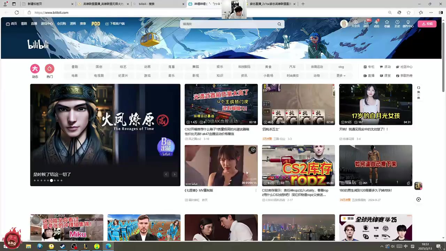The image size is (446, 251).
Task: Open the 动态 (Dynamics) feed icon
Action: pyautogui.click(x=376, y=23)
